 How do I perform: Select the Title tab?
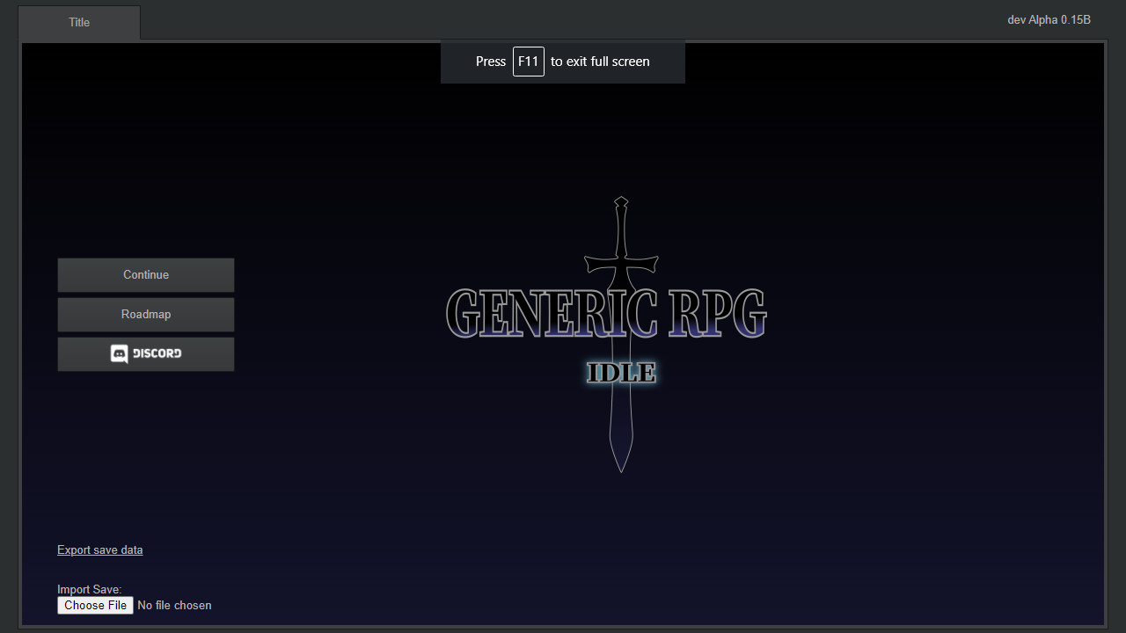(79, 23)
